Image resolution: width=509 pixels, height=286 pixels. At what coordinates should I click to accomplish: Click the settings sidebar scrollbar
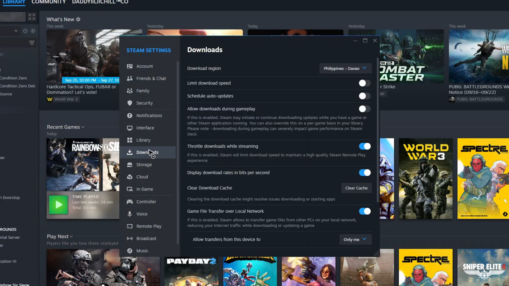pyautogui.click(x=178, y=152)
